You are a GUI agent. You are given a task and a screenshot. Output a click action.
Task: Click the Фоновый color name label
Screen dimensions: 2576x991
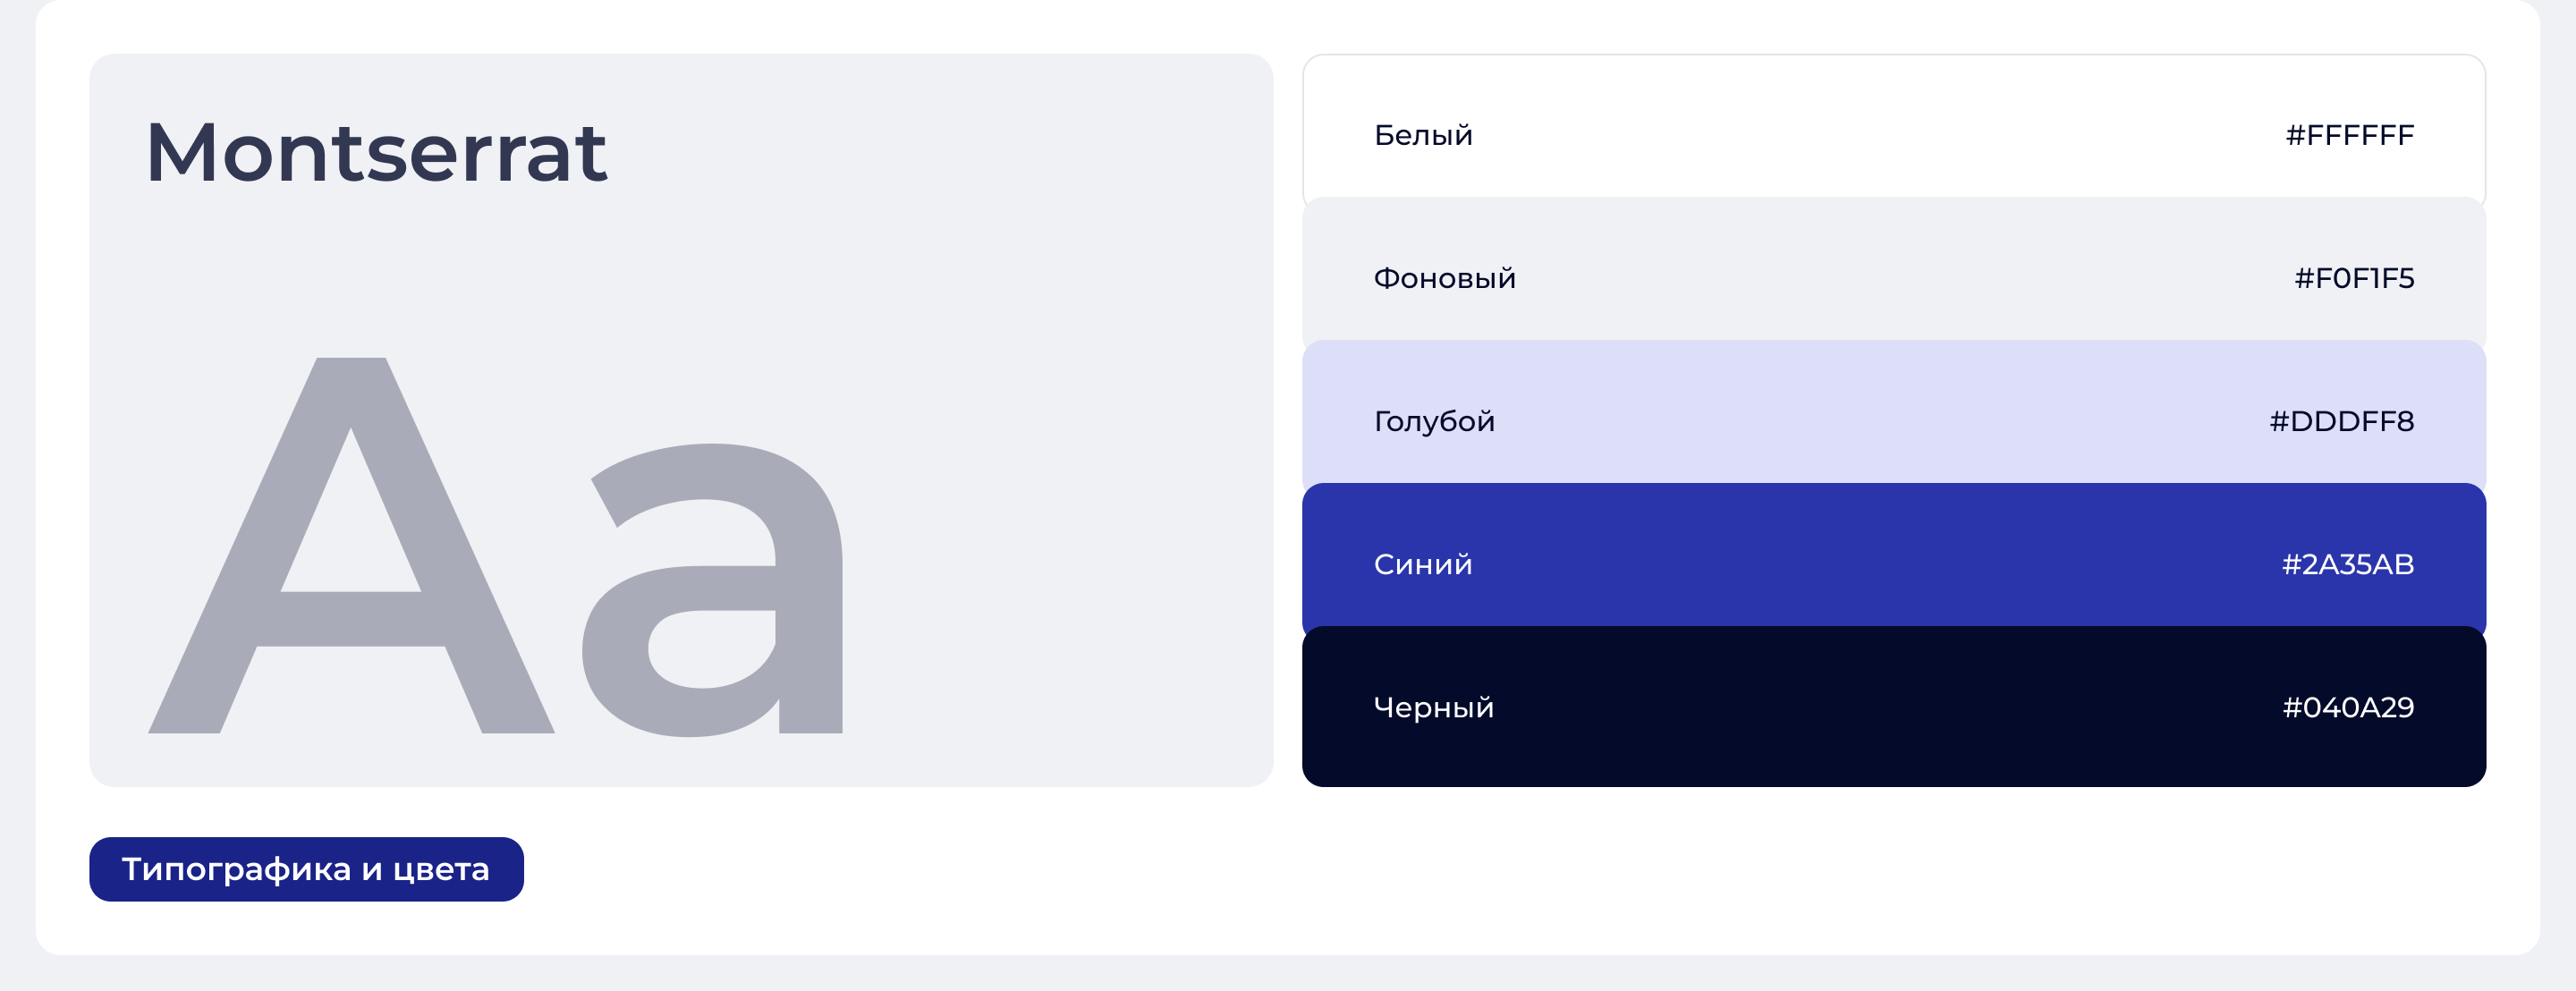pos(1444,278)
